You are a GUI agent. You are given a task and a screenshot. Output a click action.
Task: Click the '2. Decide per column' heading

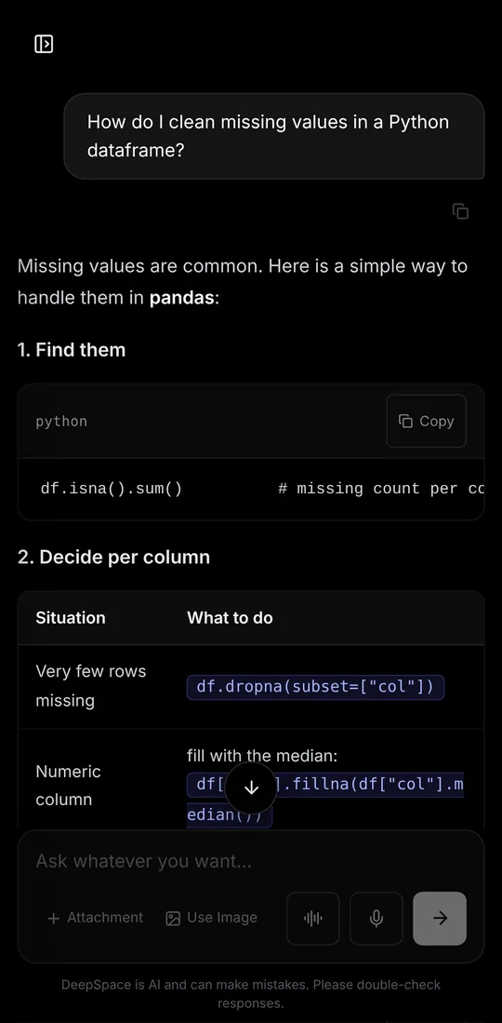114,558
